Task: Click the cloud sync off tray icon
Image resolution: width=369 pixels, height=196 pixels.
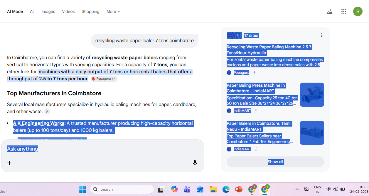Action: click(x=306, y=189)
